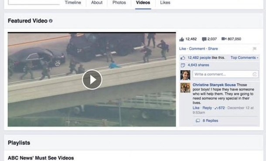The height and width of the screenshot is (161, 266).
Task: Go to the Photos tab
Action: point(119,3)
